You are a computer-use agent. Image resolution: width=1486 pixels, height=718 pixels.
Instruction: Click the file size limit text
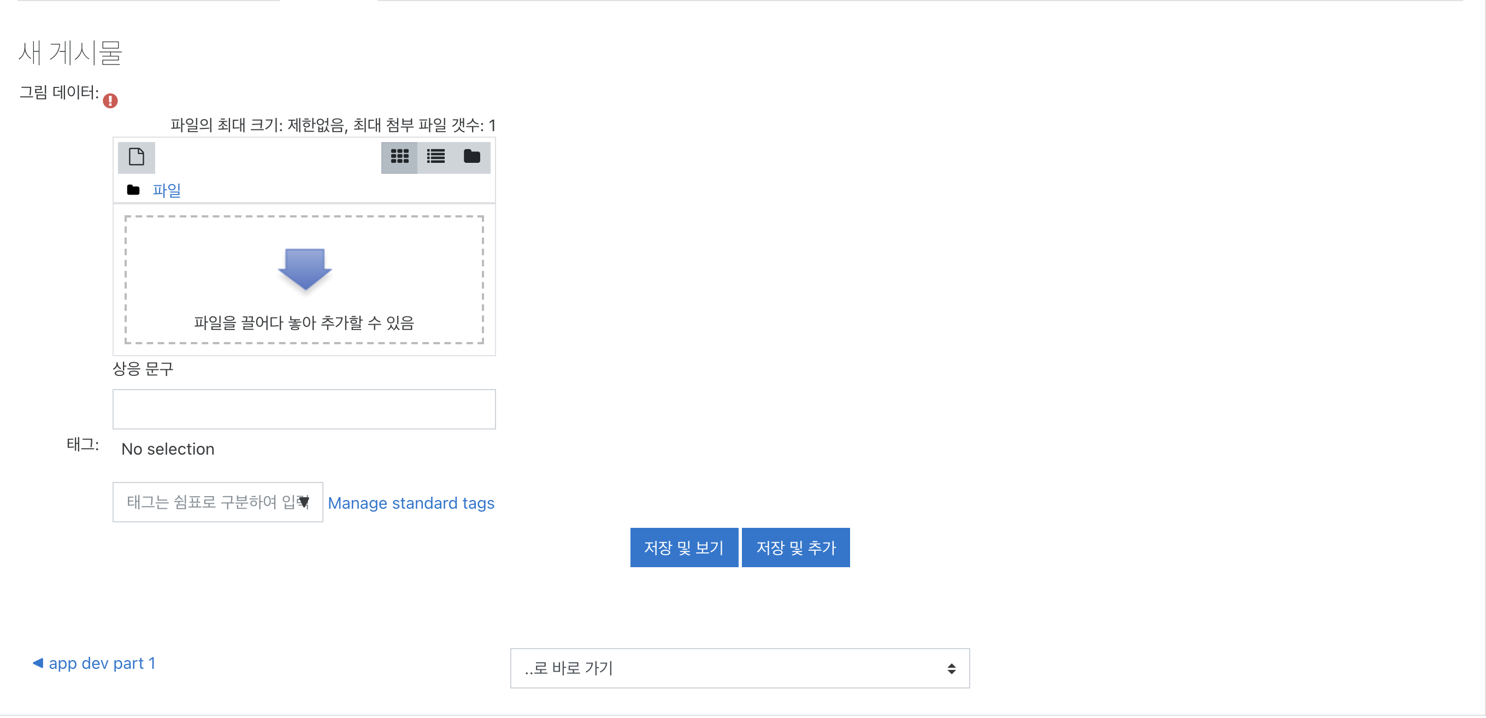coord(333,125)
